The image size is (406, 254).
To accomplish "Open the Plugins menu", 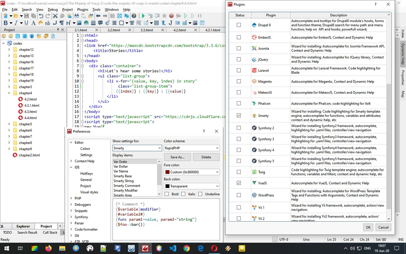I will tap(83, 10).
